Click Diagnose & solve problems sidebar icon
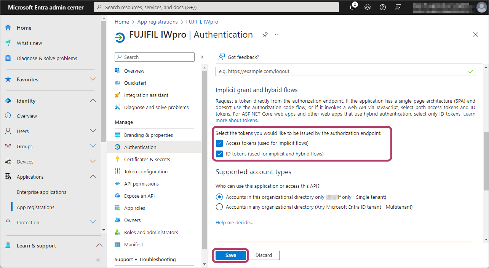 (8, 58)
